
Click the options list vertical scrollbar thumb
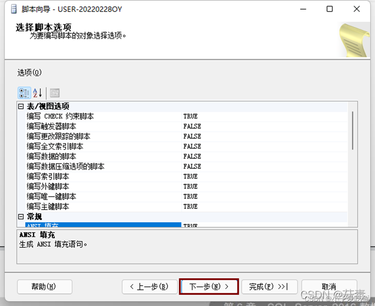pyautogui.click(x=352, y=131)
